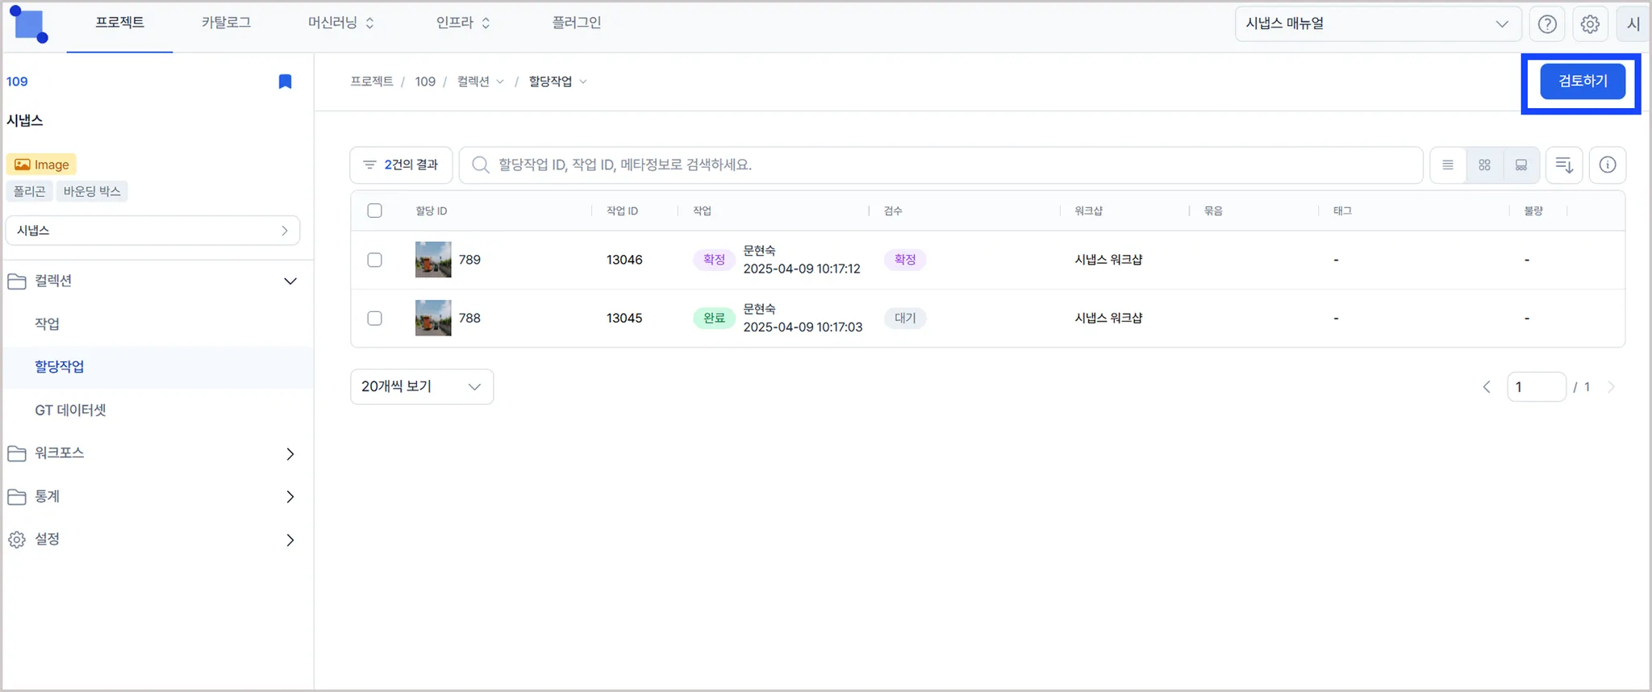The height and width of the screenshot is (692, 1652).
Task: Switch to the 프로젝트 tab
Action: pos(119,23)
